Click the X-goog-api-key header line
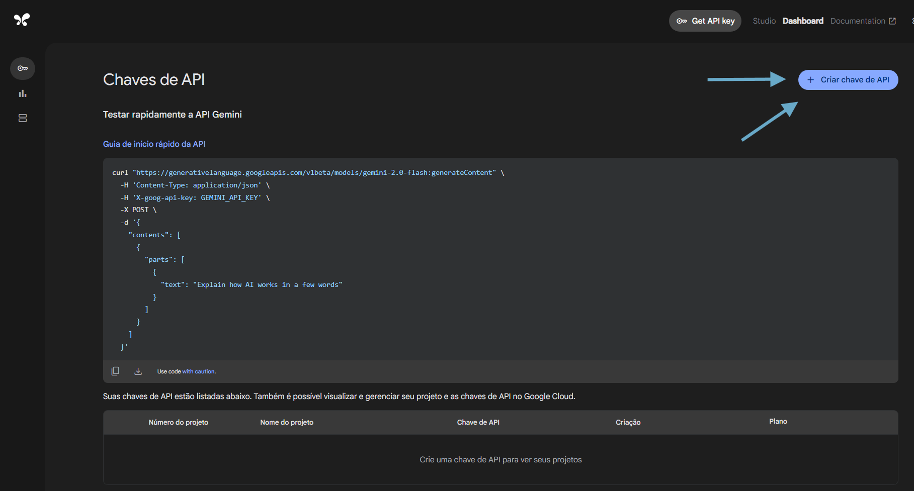The width and height of the screenshot is (914, 491). point(195,198)
